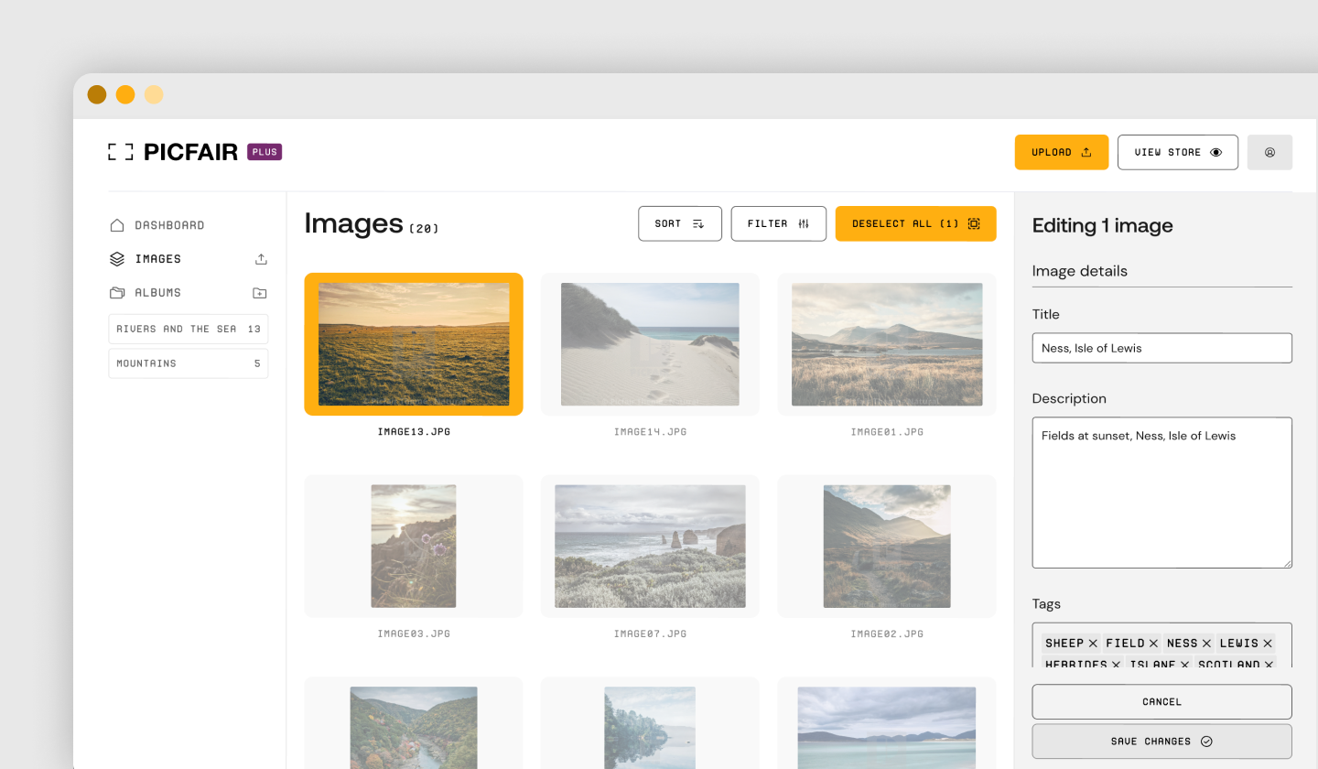Open View Store
The height and width of the screenshot is (769, 1318).
1178,152
